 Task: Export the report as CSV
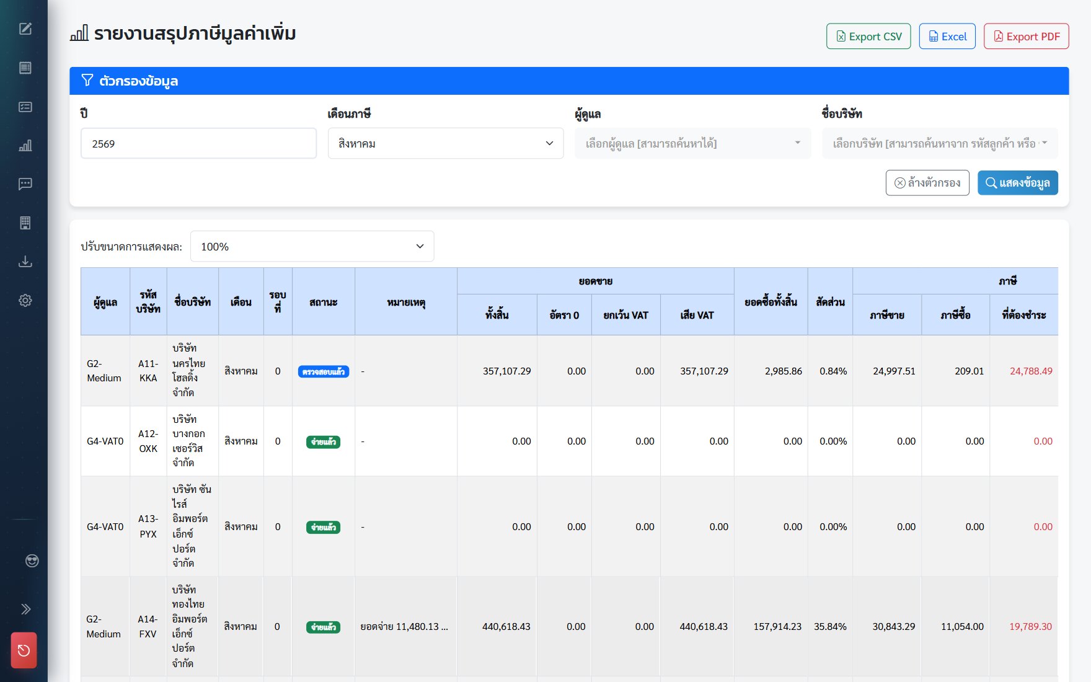point(868,36)
